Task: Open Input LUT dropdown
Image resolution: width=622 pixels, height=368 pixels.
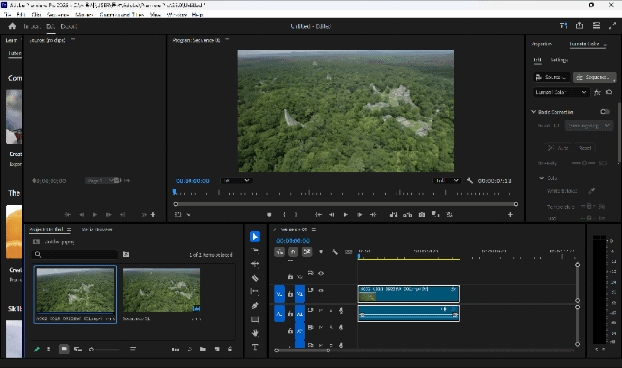Action: (589, 126)
